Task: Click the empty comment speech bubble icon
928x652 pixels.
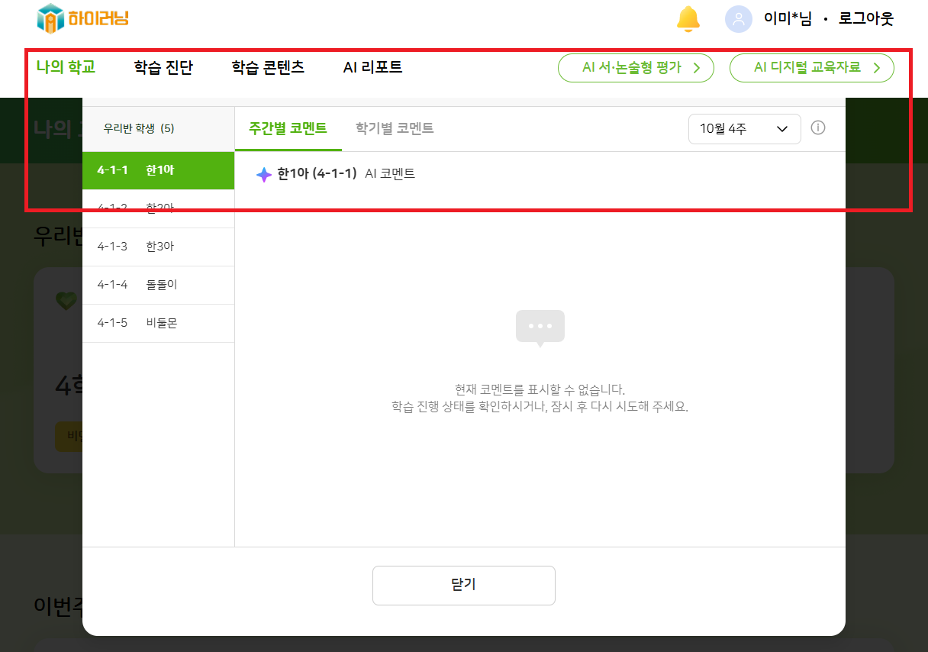Action: [x=540, y=328]
